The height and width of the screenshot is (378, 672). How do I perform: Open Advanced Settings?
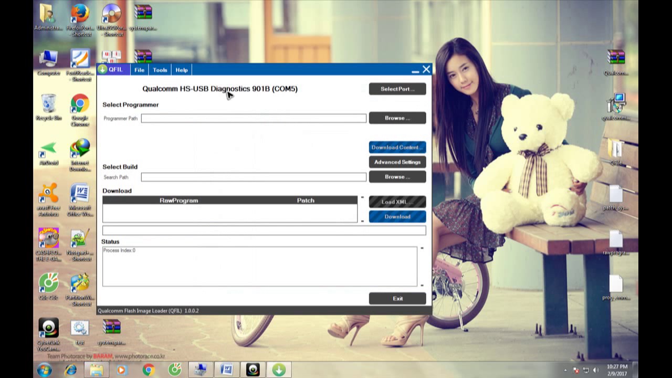(x=397, y=162)
